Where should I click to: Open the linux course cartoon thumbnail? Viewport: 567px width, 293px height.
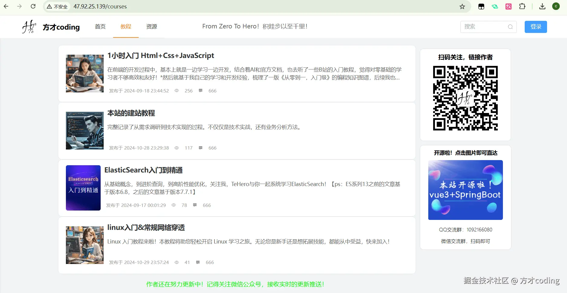[85, 245]
